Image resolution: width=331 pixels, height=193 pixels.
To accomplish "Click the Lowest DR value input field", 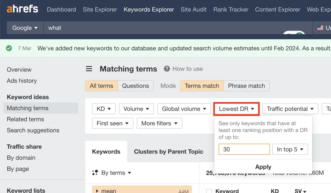I will (x=244, y=149).
